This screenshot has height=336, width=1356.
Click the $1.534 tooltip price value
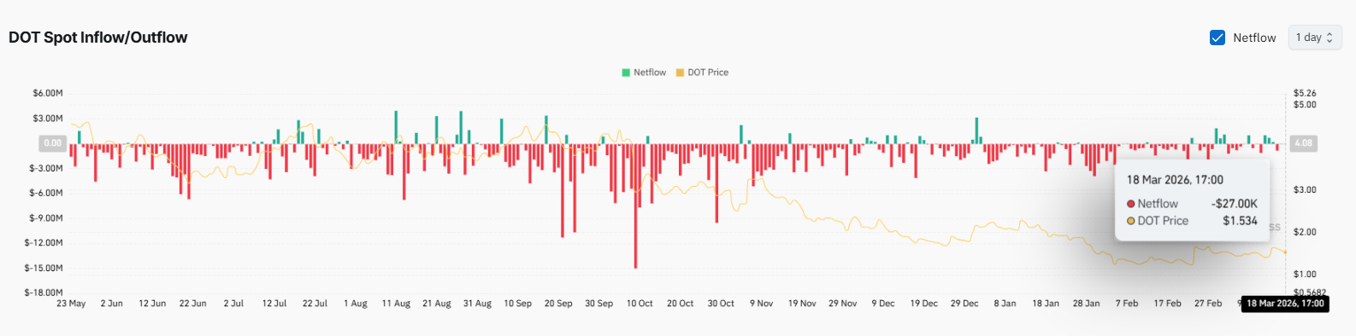tap(1240, 221)
